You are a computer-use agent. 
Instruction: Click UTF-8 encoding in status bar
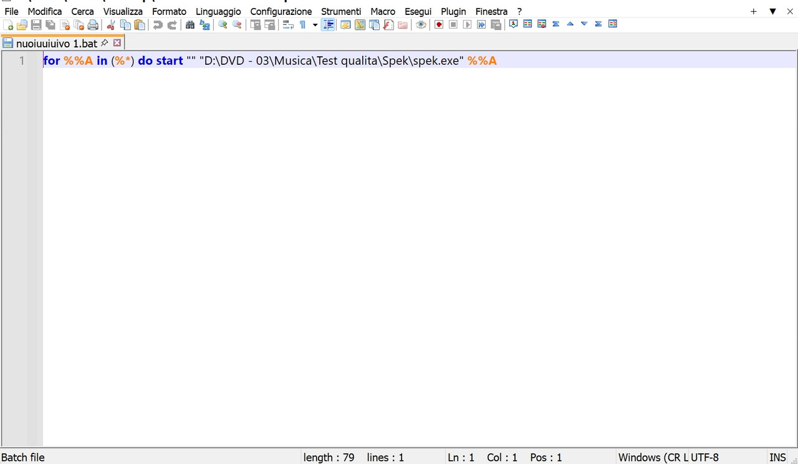pyautogui.click(x=704, y=457)
